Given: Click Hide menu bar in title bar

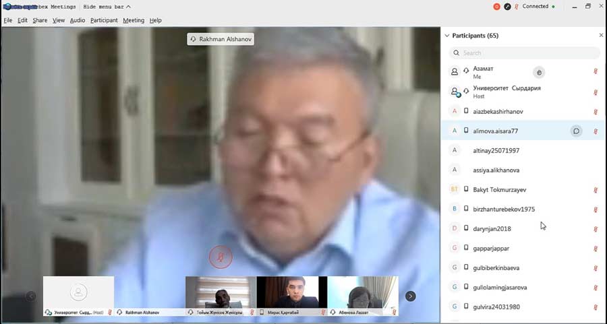Looking at the screenshot, I should [x=103, y=6].
